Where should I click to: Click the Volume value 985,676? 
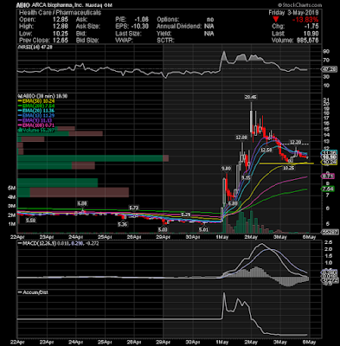pos(308,41)
